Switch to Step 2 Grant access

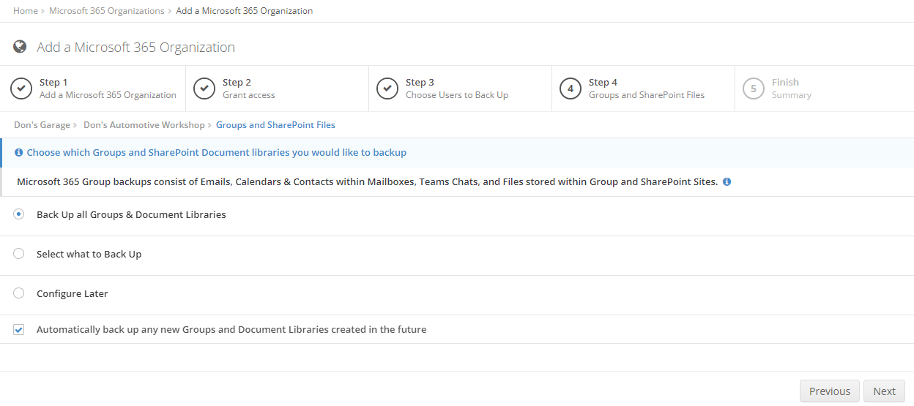277,89
